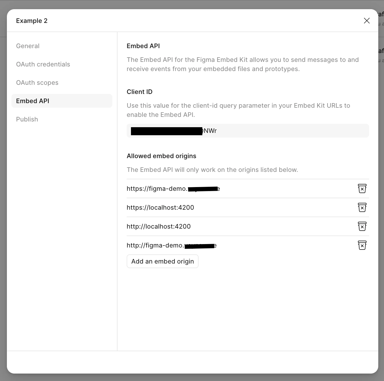Click the Example 2 dialog title
Viewport: 384px width, 381px height.
(x=32, y=21)
